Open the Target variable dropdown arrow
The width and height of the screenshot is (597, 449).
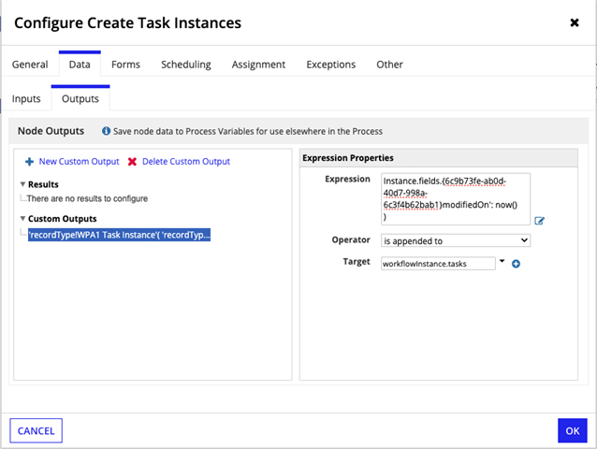[502, 261]
